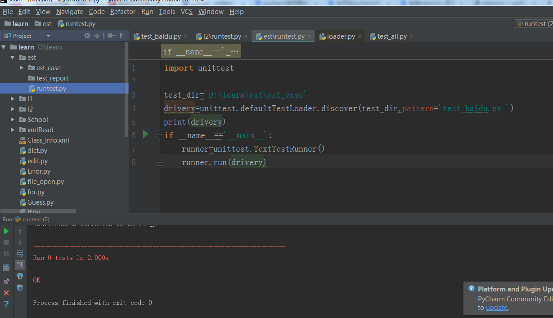The image size is (553, 318).
Task: Rerun runtest with the green play icon
Action: (x=6, y=231)
